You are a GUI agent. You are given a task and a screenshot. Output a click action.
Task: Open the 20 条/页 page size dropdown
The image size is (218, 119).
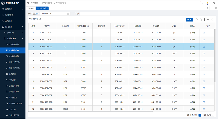[x=208, y=115]
